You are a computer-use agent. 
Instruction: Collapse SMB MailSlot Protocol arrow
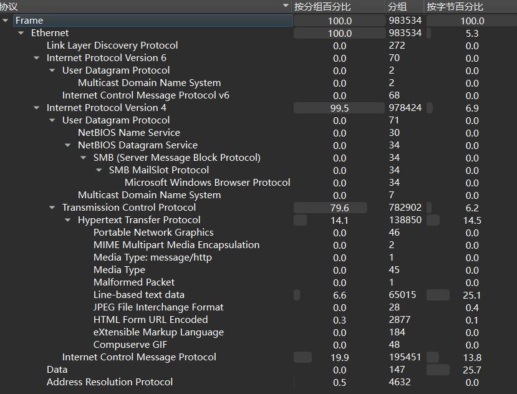99,170
